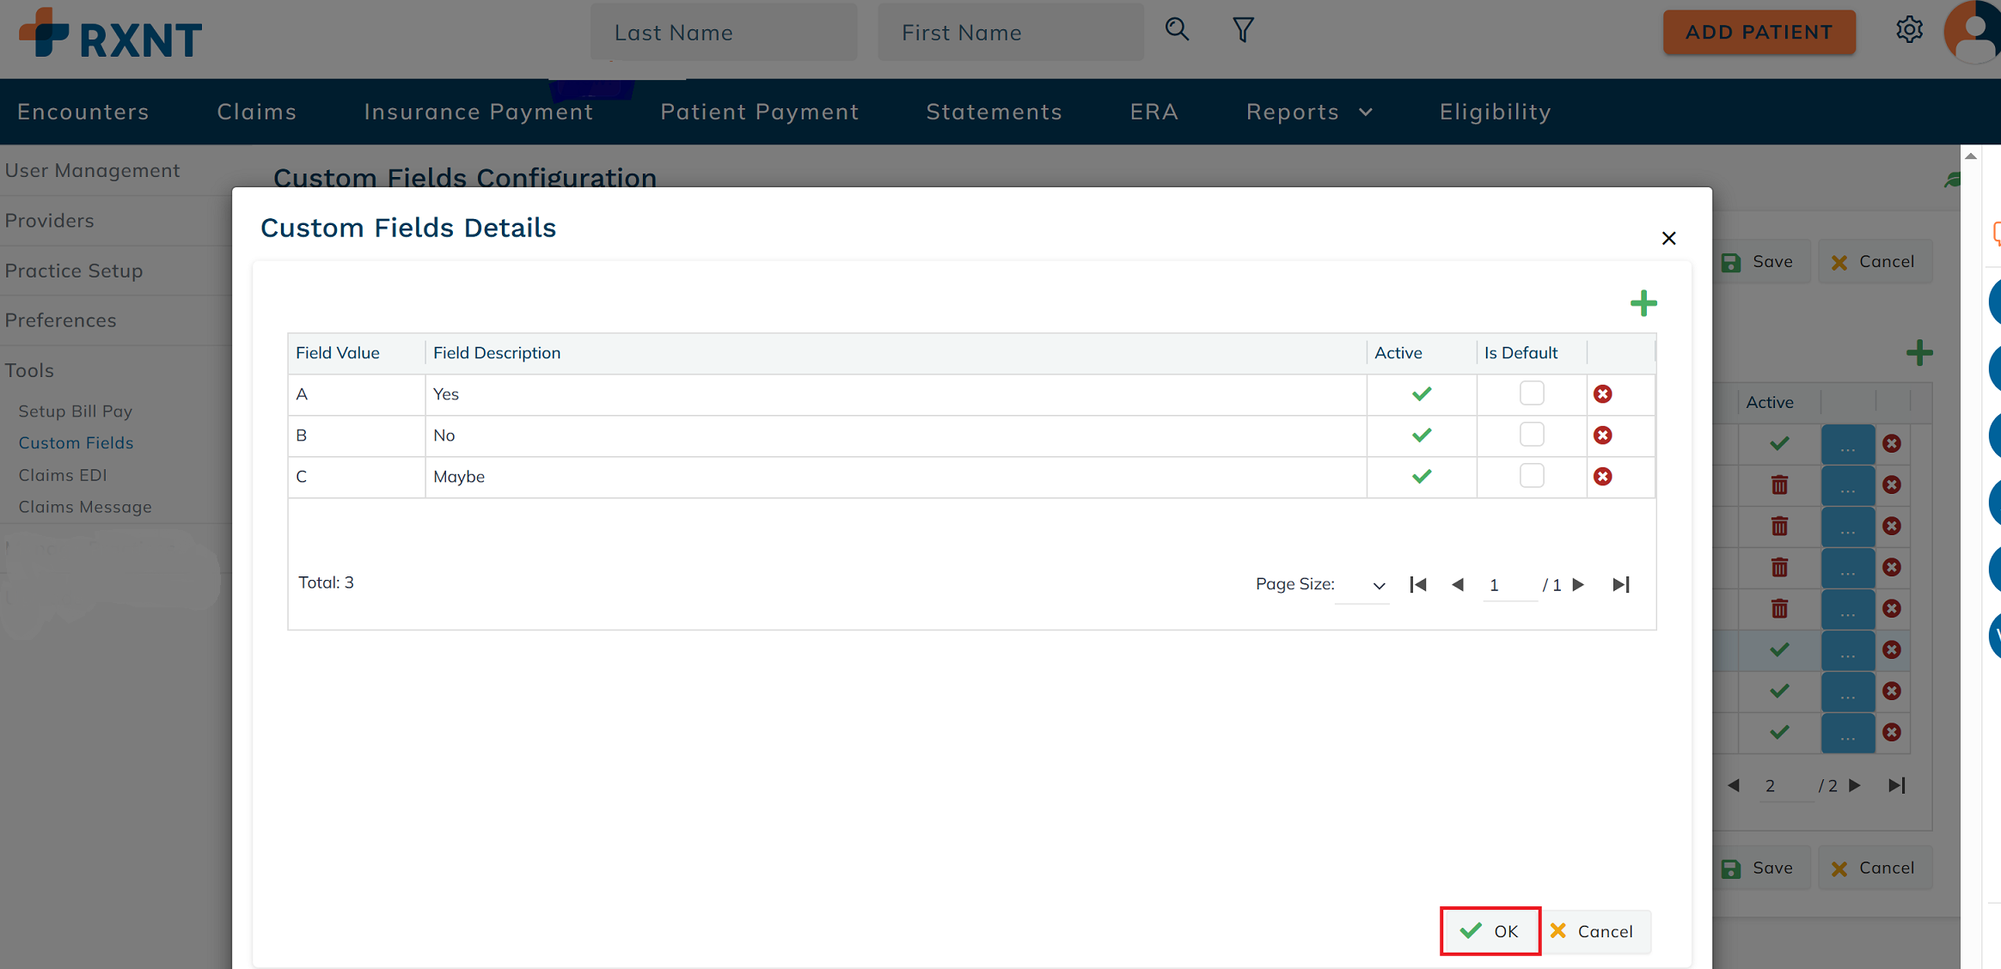The height and width of the screenshot is (969, 2001).
Task: Click the page number field in dialog
Action: [x=1509, y=585]
